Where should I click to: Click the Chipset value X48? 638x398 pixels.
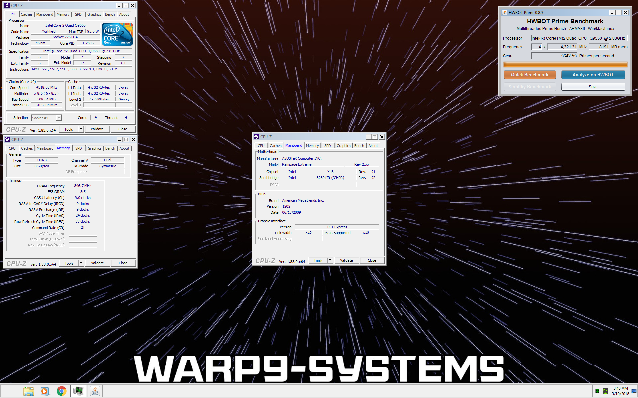(330, 172)
